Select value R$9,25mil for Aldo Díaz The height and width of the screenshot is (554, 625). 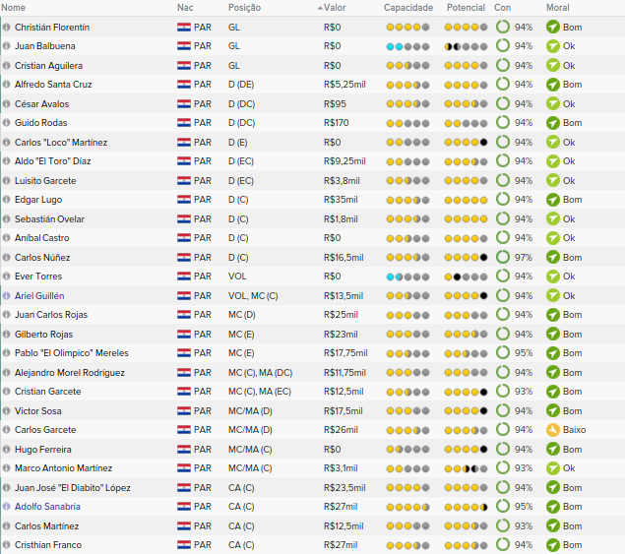pyautogui.click(x=344, y=161)
